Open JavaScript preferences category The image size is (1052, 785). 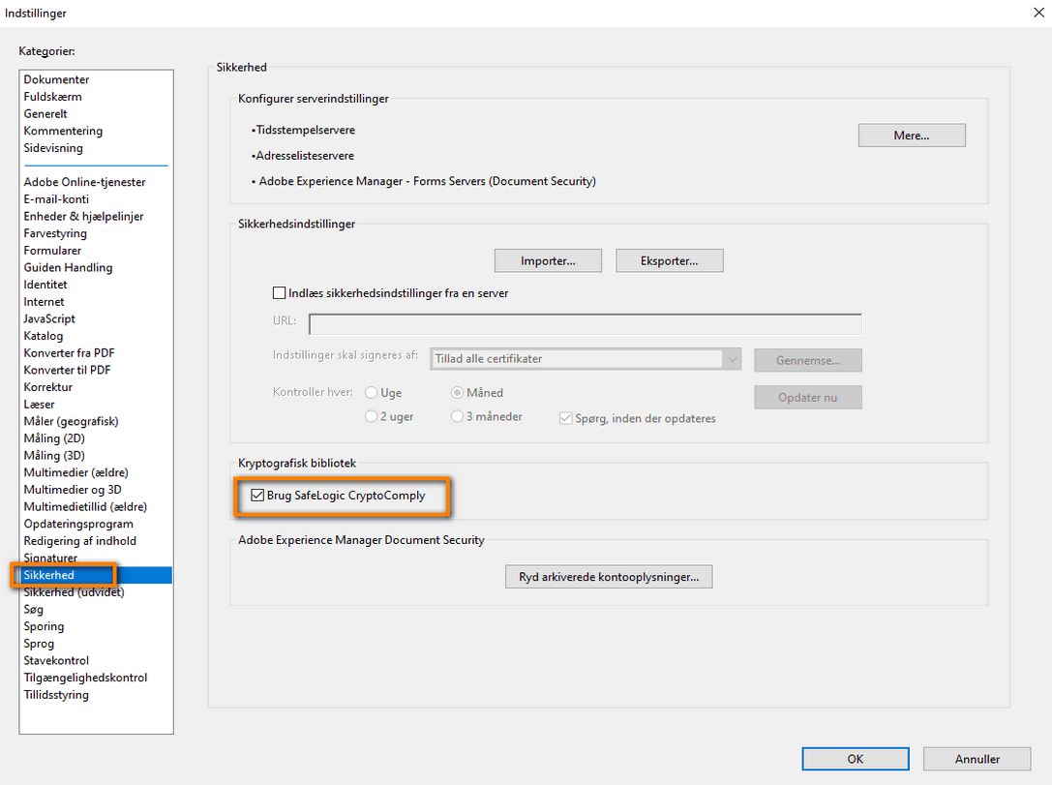coord(49,318)
